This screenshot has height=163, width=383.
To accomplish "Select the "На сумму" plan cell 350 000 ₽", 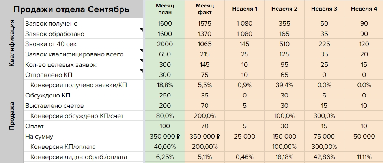I will pyautogui.click(x=164, y=137).
